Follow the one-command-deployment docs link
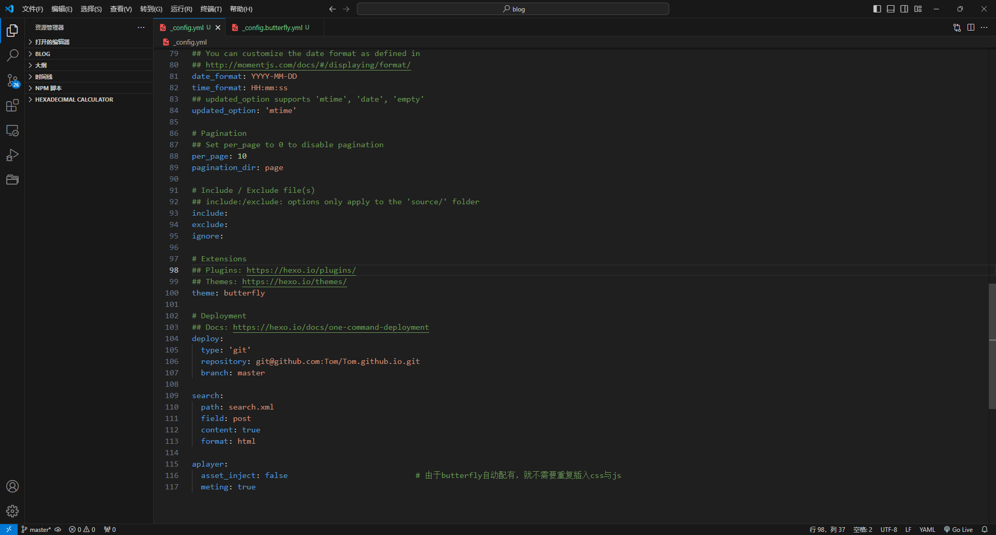This screenshot has height=535, width=996. point(331,327)
